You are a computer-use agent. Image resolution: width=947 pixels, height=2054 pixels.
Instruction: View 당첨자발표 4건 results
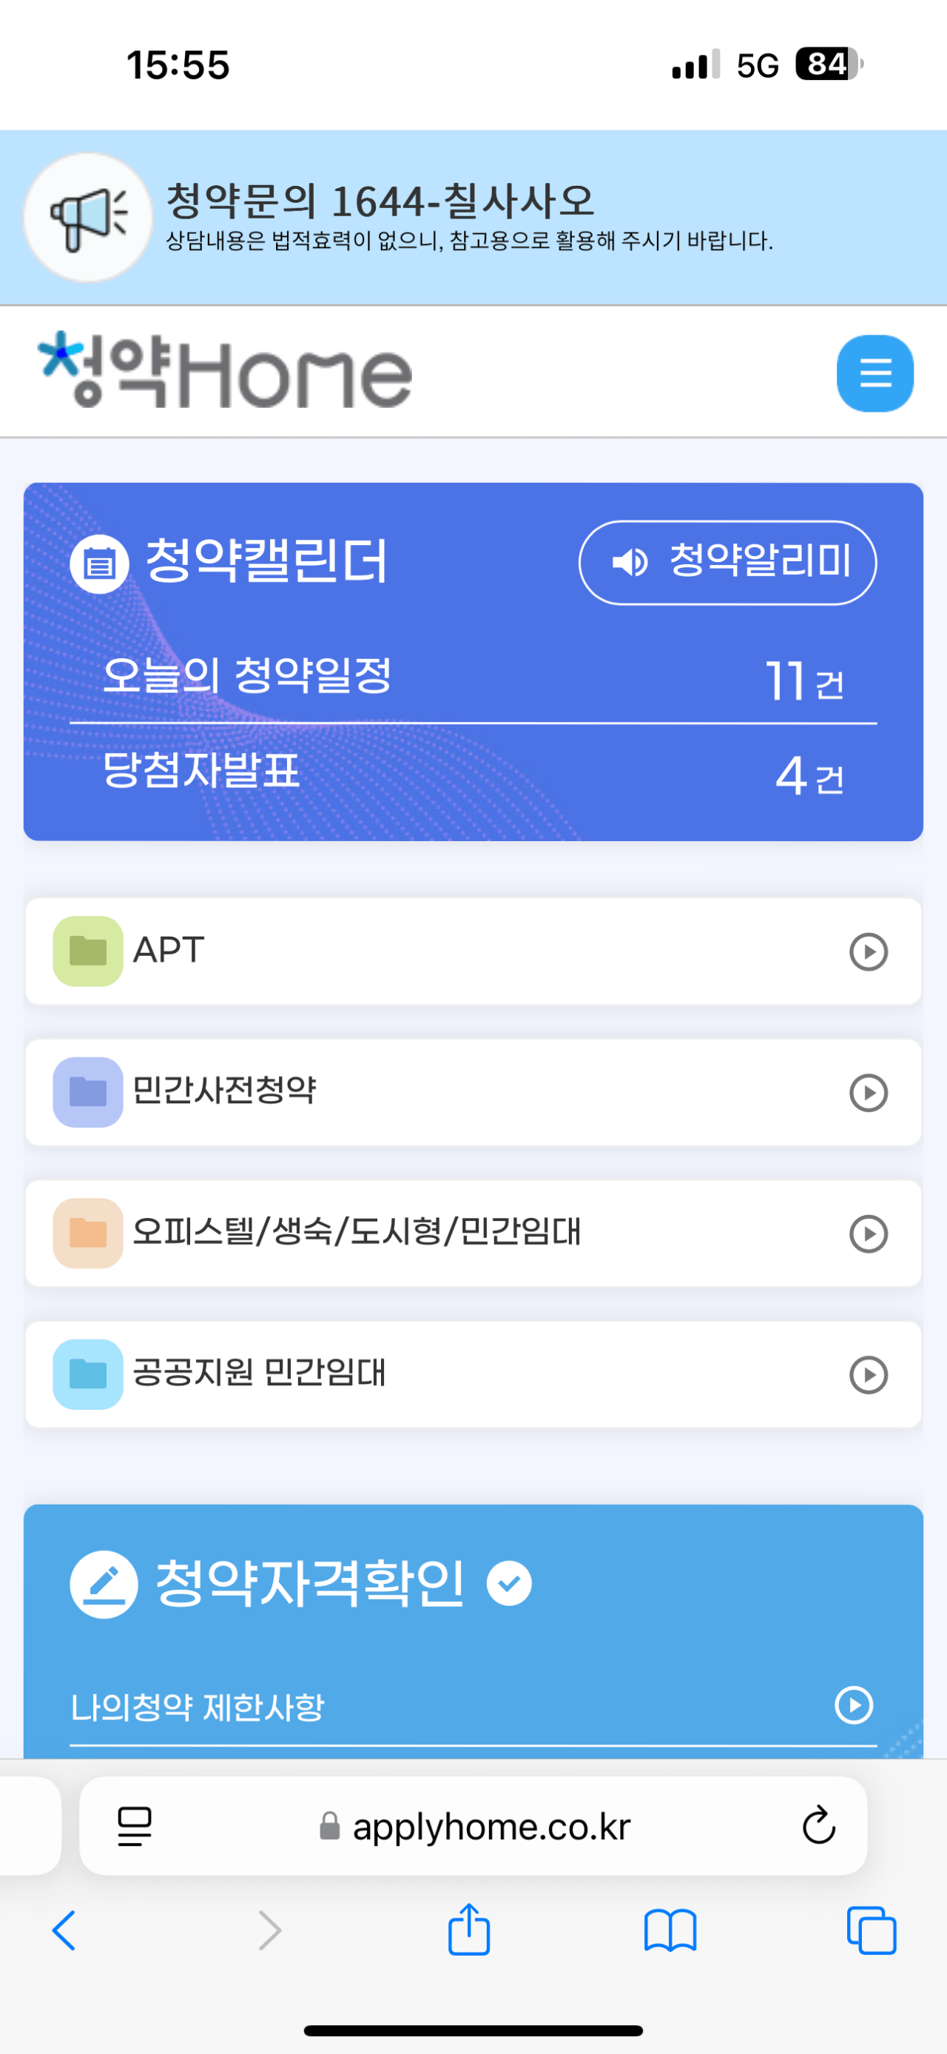(473, 772)
